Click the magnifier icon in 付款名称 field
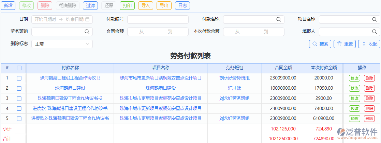381x143 pixels. pos(278,20)
